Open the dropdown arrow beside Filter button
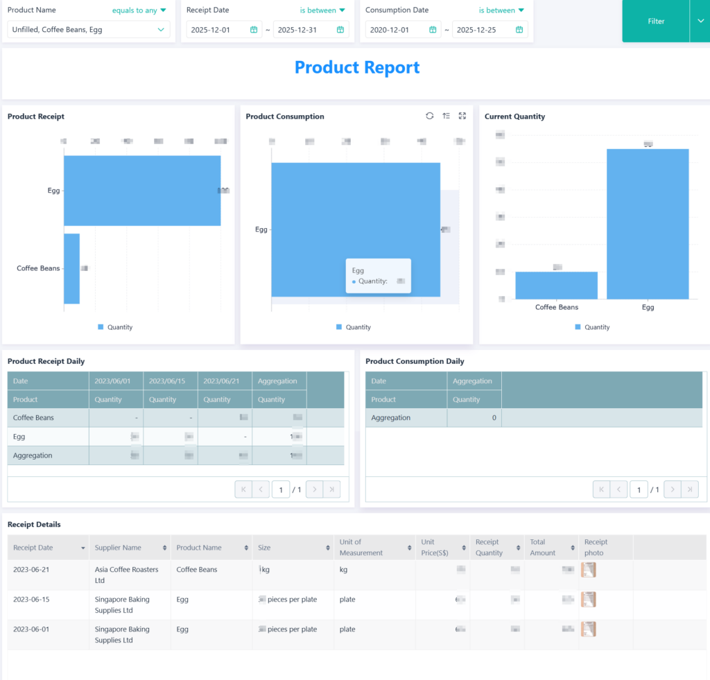Screen dimensions: 710x680 (x=700, y=21)
